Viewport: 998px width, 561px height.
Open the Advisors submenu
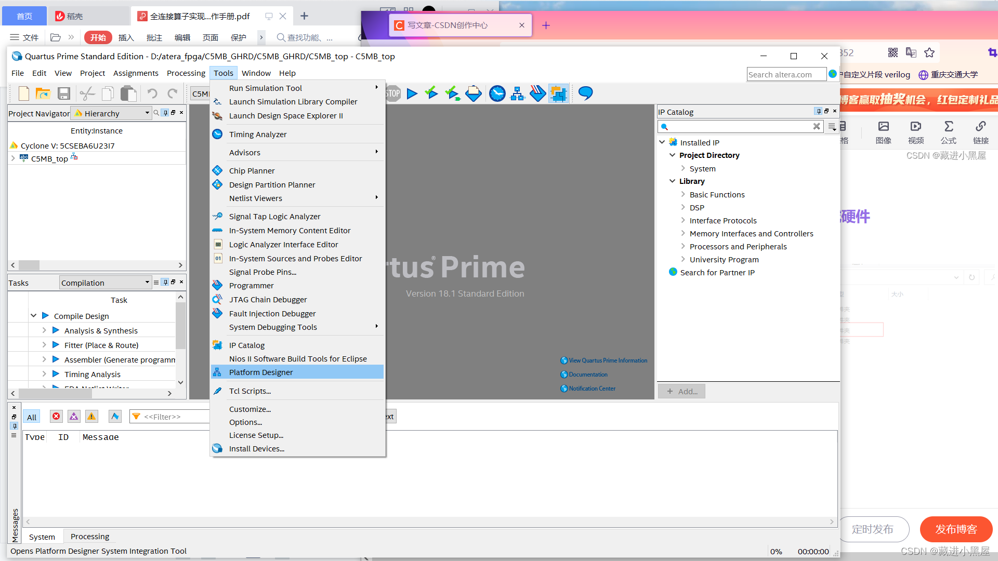[x=297, y=152]
